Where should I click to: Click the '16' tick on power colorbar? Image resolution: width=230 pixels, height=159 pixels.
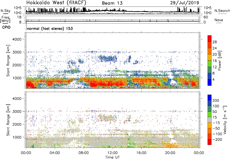pyautogui.click(x=214, y=61)
